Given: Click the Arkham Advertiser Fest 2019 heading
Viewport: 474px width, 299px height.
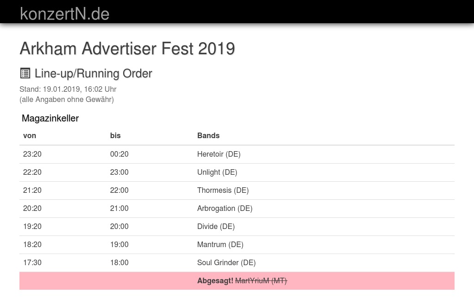Looking at the screenshot, I should click(127, 48).
